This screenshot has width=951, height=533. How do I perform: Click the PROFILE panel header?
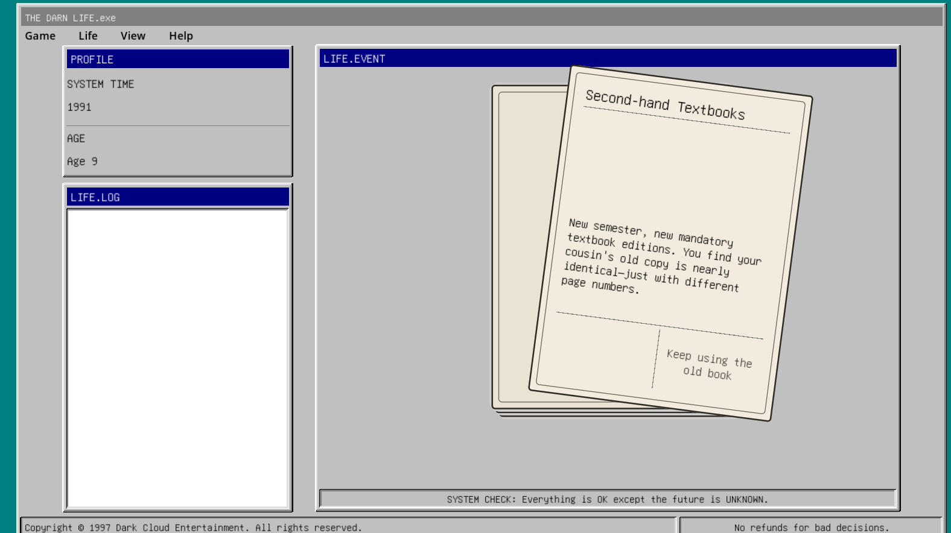[177, 59]
